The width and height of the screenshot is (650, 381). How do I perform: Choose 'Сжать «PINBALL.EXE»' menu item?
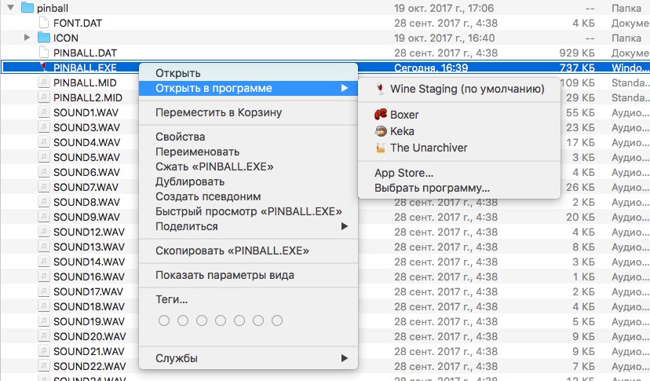(248, 167)
